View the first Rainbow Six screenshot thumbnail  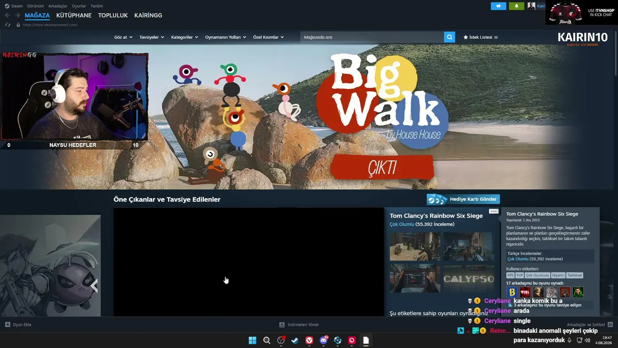pyautogui.click(x=415, y=246)
